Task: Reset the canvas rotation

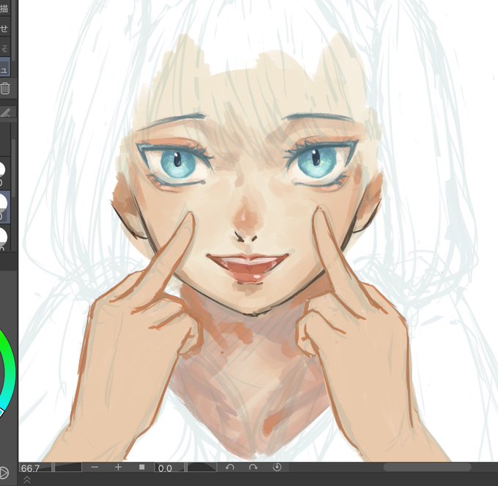Action: 277,467
